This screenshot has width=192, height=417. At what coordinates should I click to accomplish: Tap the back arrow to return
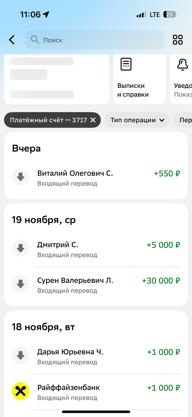pyautogui.click(x=12, y=40)
